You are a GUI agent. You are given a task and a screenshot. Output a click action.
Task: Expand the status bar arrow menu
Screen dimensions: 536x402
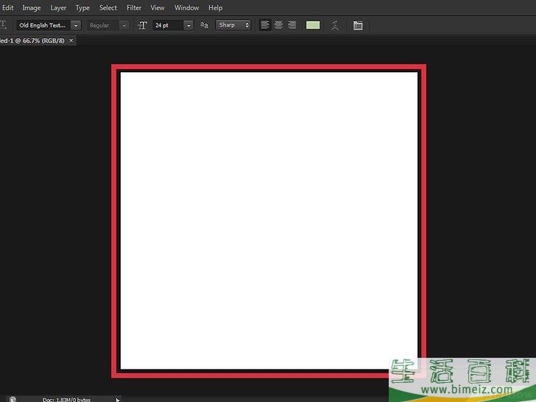(x=117, y=399)
